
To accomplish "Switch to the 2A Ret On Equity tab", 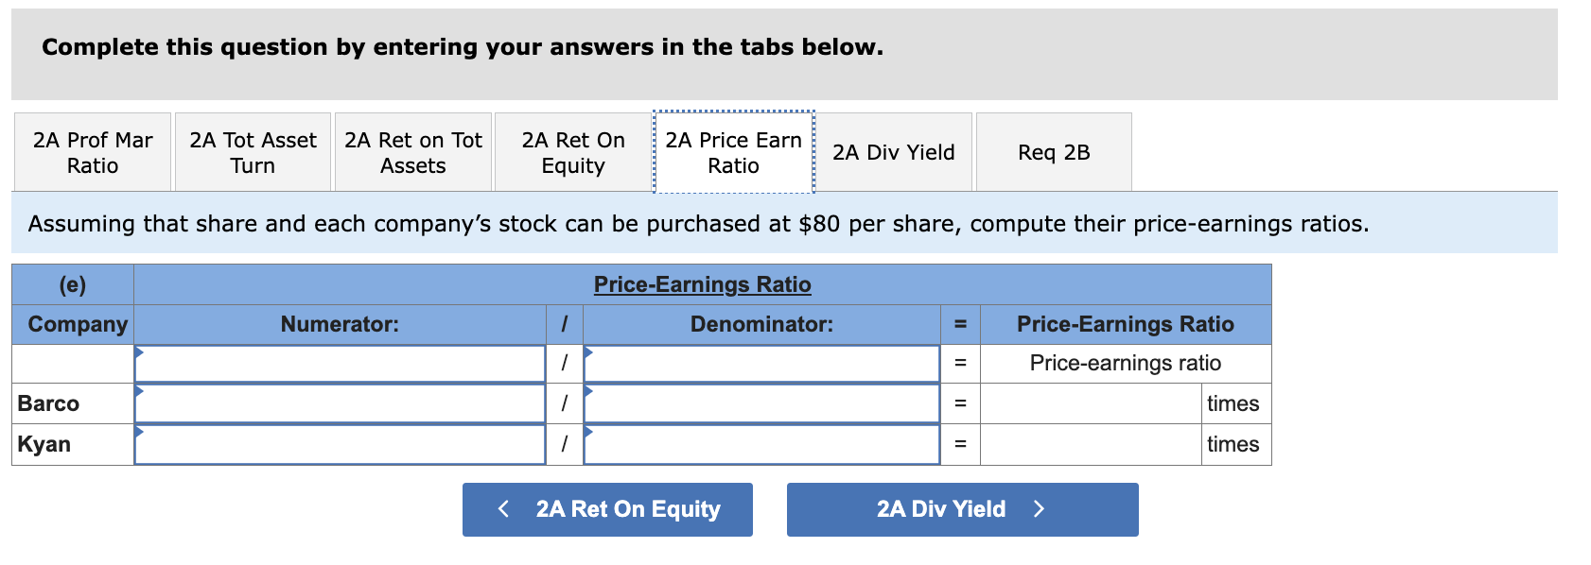I will (572, 152).
